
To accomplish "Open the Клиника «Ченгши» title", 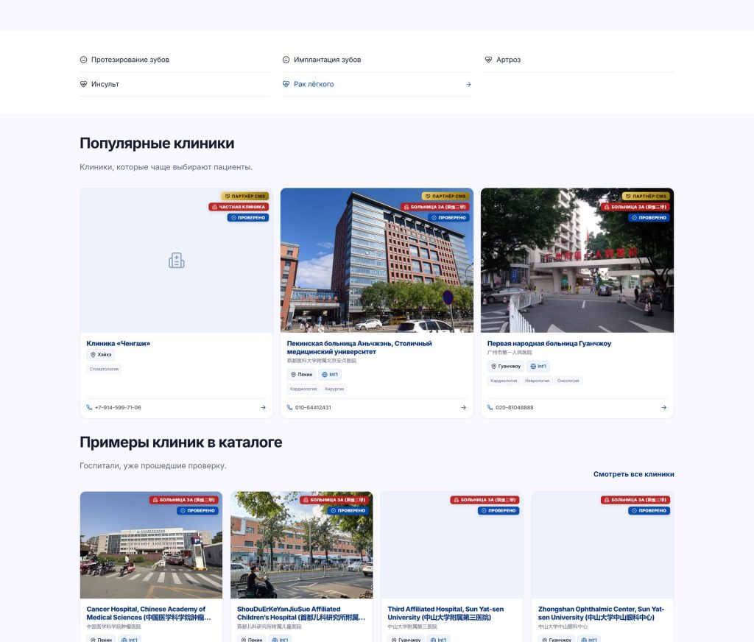I will point(119,343).
